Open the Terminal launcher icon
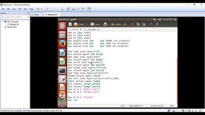Image resolution: width=205 pixels, height=115 pixels. tap(62, 71)
